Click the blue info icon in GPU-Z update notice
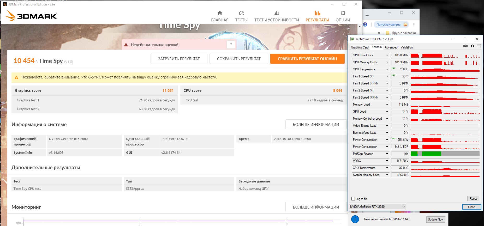This screenshot has width=484, height=226. click(355, 219)
